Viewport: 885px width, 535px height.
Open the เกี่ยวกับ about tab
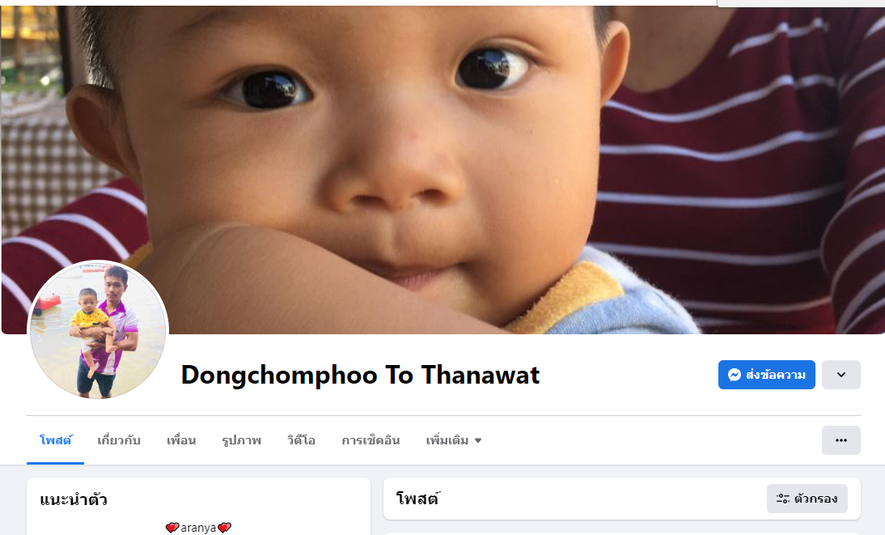coord(119,440)
